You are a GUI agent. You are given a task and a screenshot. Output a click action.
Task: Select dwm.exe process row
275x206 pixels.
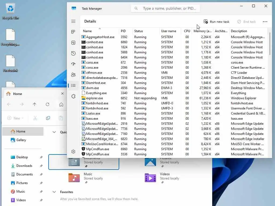tap(174, 88)
